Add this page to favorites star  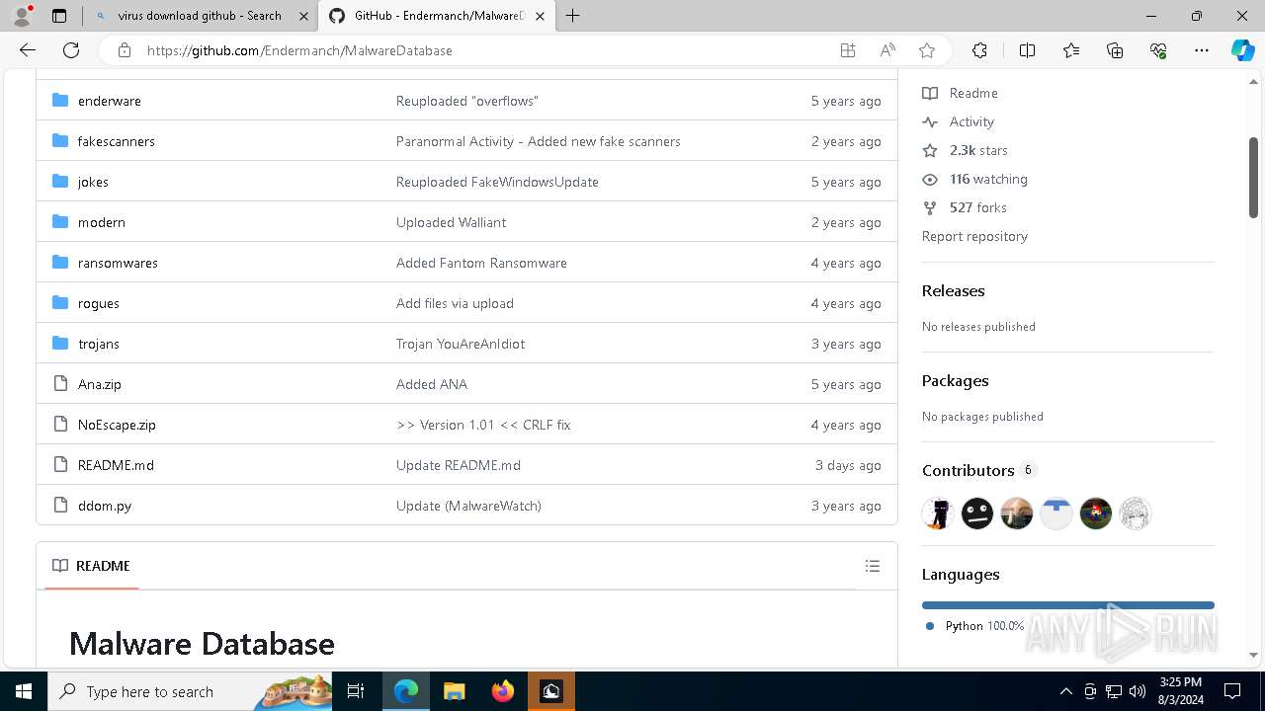click(x=927, y=50)
